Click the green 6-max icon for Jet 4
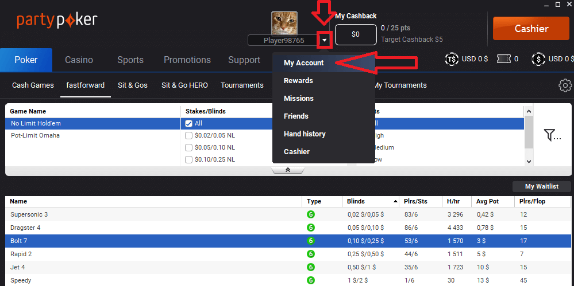 click(x=311, y=267)
